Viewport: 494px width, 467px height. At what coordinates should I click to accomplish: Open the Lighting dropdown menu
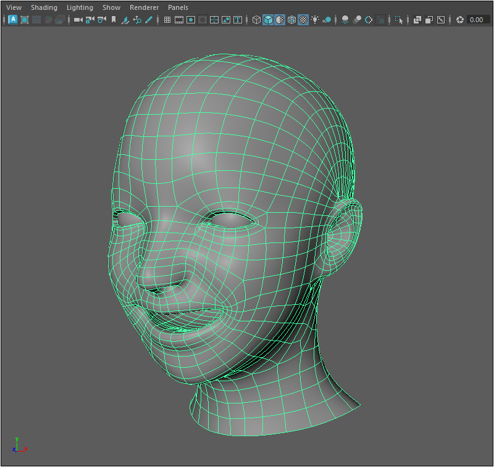click(x=80, y=7)
